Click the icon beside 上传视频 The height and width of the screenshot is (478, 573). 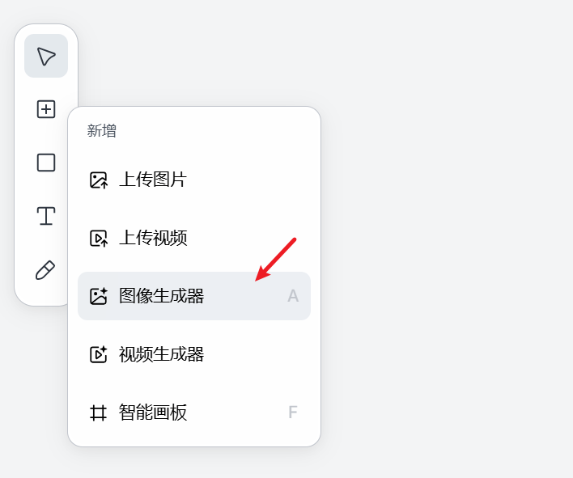(x=99, y=238)
